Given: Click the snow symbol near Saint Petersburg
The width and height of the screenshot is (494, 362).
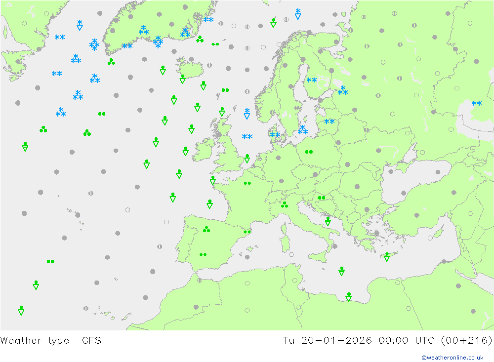Looking at the screenshot, I should 342,90.
